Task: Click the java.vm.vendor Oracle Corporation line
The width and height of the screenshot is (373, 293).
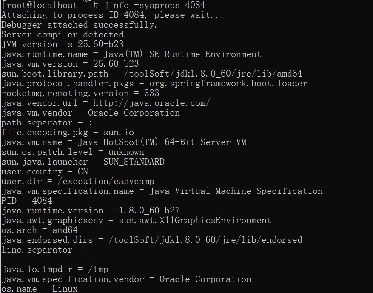Action: tap(91, 113)
